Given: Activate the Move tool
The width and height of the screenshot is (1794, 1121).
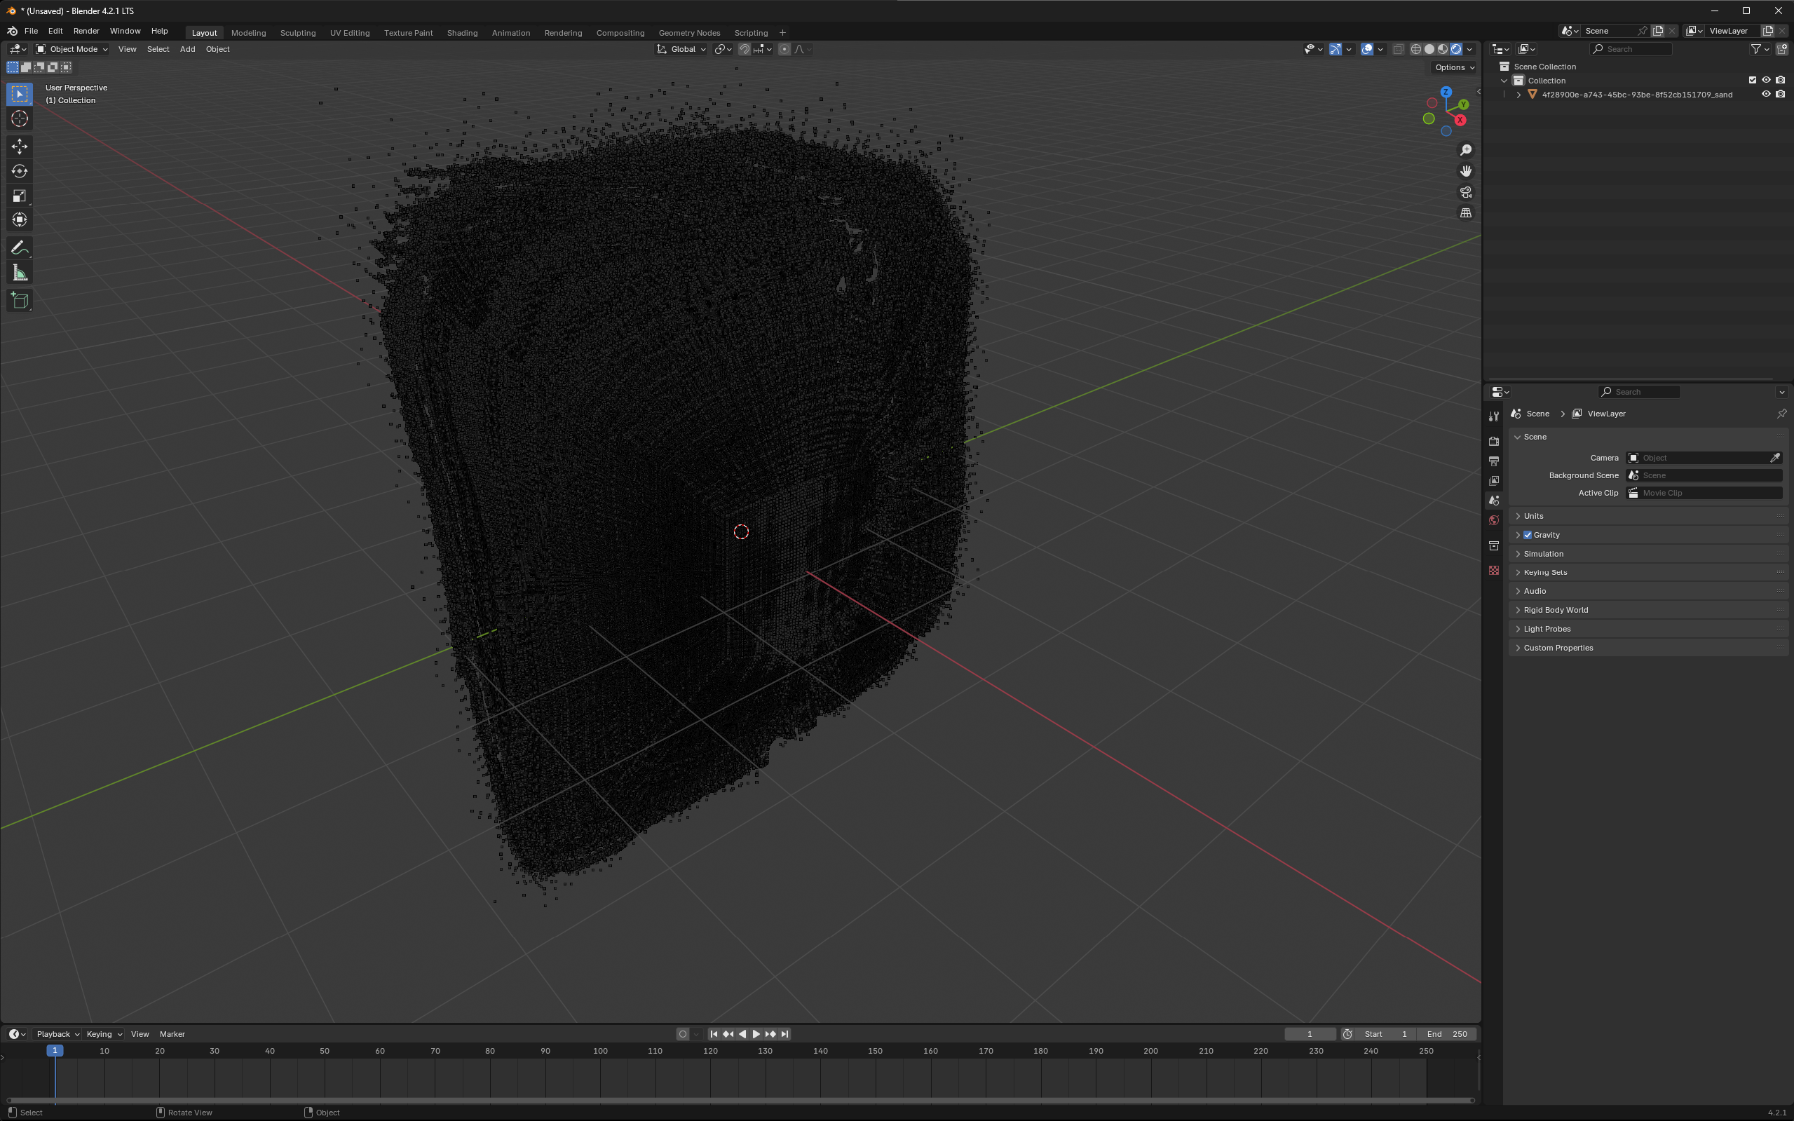Looking at the screenshot, I should coord(20,146).
